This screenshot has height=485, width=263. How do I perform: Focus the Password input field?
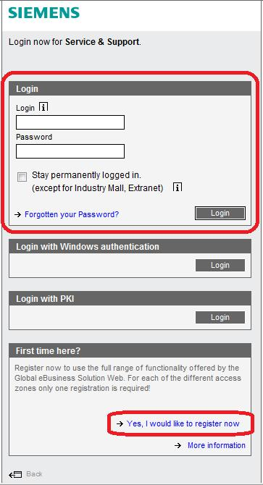pos(70,151)
